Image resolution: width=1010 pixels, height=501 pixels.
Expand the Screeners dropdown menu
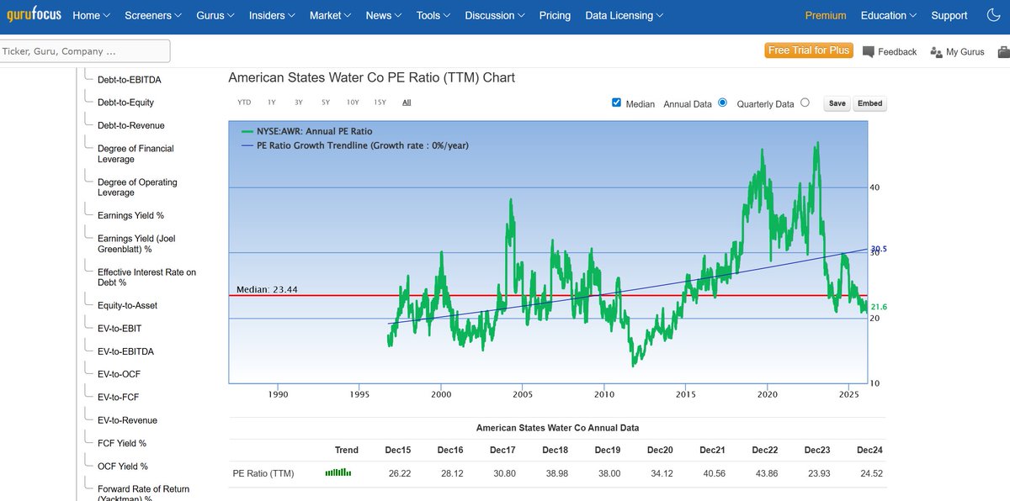tap(154, 15)
